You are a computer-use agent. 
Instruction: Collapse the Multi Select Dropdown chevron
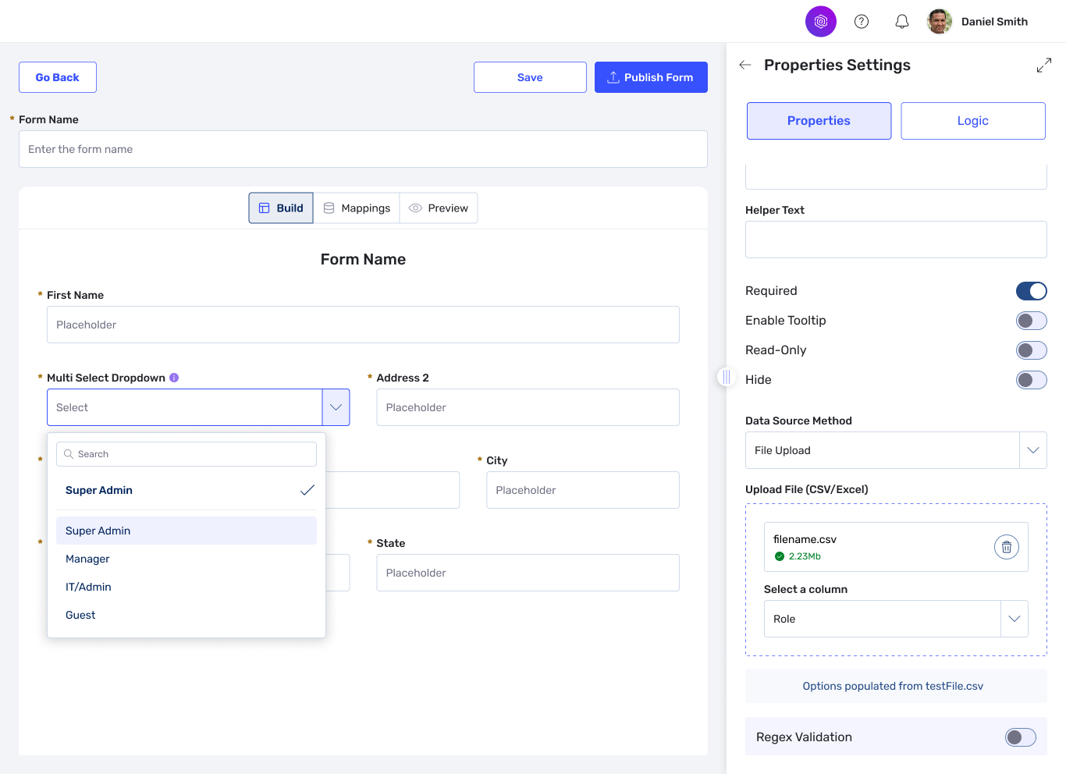click(336, 407)
